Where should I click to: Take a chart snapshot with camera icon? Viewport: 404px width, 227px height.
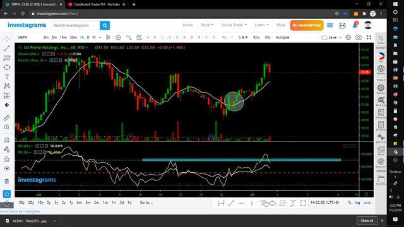[359, 38]
